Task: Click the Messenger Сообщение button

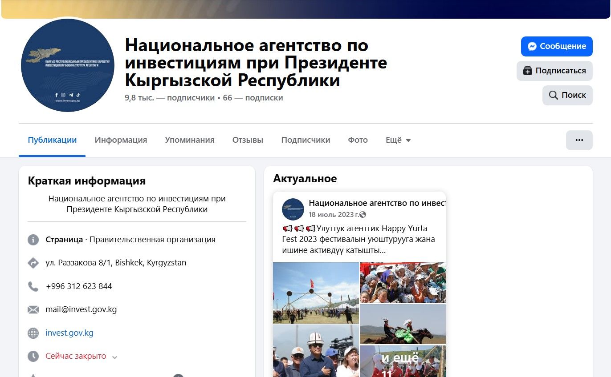Action: coord(556,46)
